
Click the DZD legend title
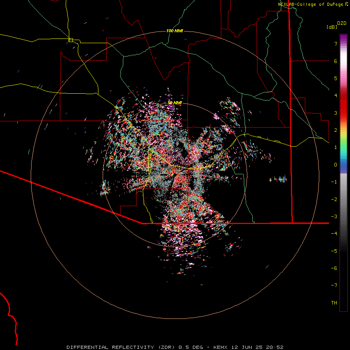pos(342,23)
